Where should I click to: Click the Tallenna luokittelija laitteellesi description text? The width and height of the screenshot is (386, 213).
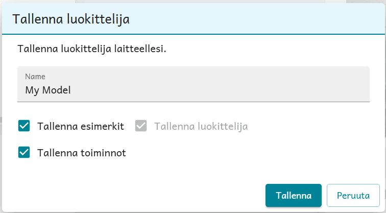point(92,49)
